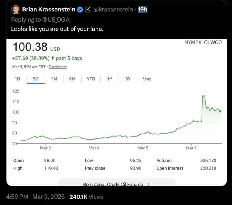Screen dimensions: 232x205
Task: Expand More about Crude Oil Futures chevron
Action: (x=149, y=184)
